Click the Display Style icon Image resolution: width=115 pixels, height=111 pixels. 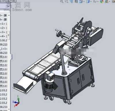[x=88, y=1]
